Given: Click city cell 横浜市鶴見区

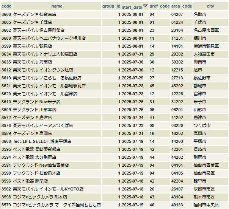Looking at the screenshot, I should click(x=210, y=46).
